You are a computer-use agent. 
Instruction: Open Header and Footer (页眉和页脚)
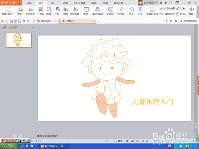point(152,11)
